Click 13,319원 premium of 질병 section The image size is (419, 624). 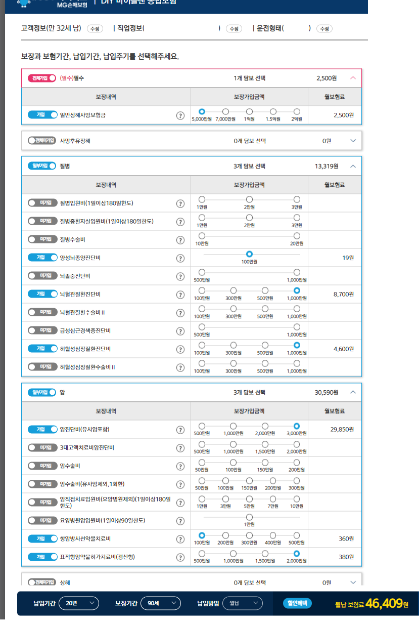pos(327,166)
